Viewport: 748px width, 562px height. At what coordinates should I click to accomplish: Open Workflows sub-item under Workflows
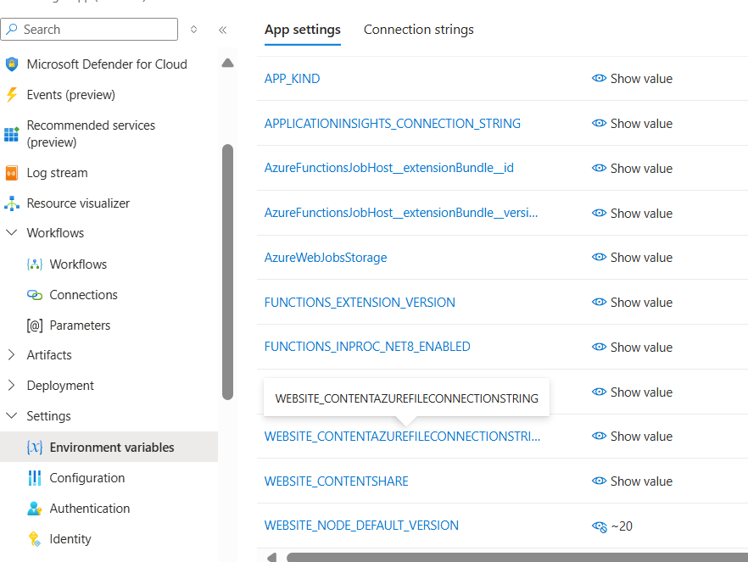click(78, 264)
